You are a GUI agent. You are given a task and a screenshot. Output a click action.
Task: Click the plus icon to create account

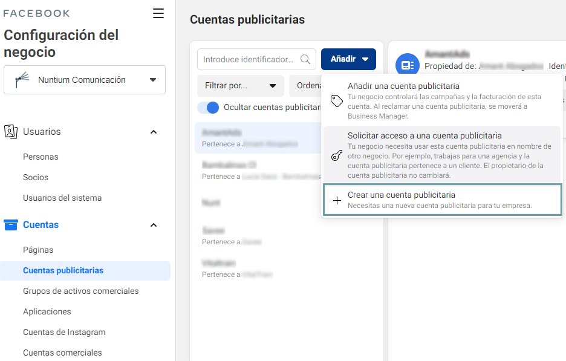click(337, 200)
